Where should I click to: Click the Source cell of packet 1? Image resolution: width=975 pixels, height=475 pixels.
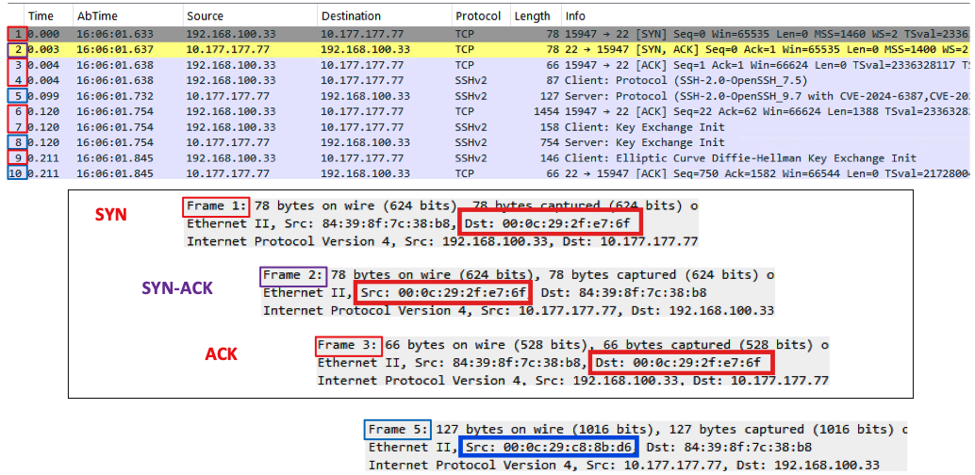coord(231,36)
